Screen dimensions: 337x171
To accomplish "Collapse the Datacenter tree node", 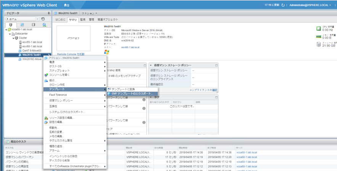I will [10, 34].
